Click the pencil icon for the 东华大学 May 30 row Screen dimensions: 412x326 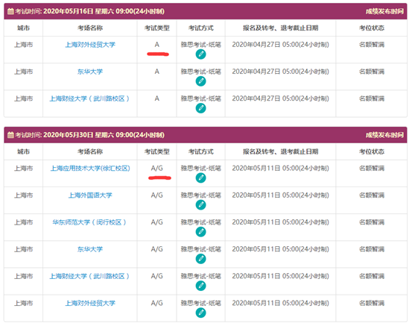pyautogui.click(x=200, y=259)
